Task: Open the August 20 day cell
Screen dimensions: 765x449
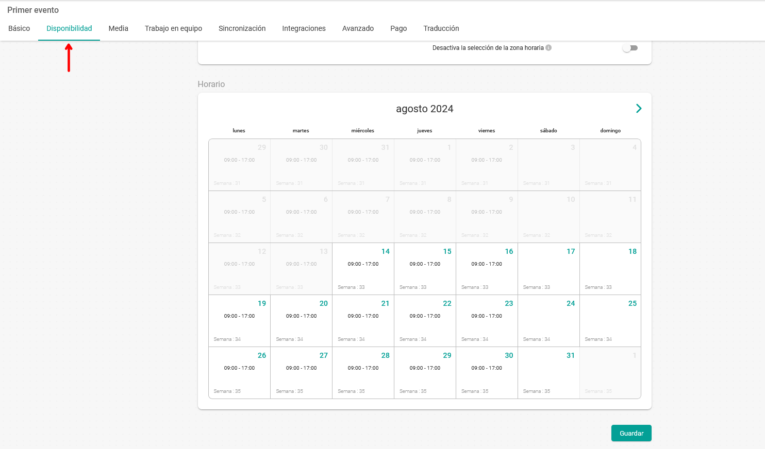Action: click(301, 321)
